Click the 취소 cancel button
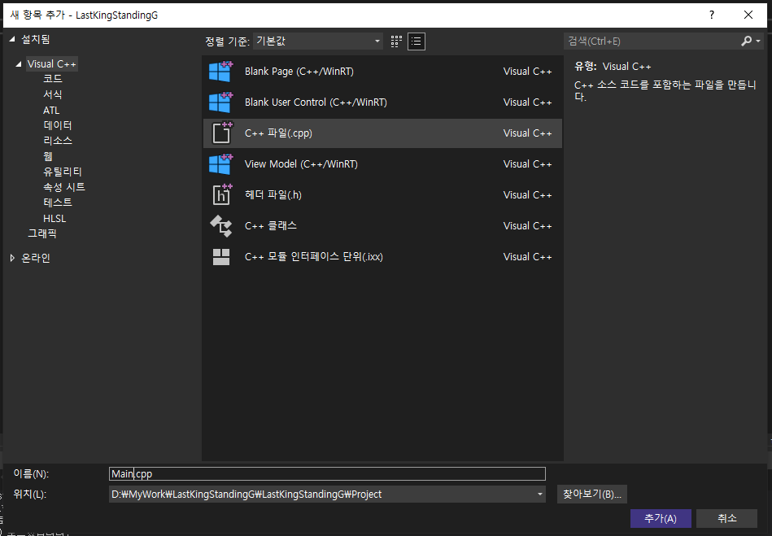This screenshot has width=772, height=536. click(726, 518)
